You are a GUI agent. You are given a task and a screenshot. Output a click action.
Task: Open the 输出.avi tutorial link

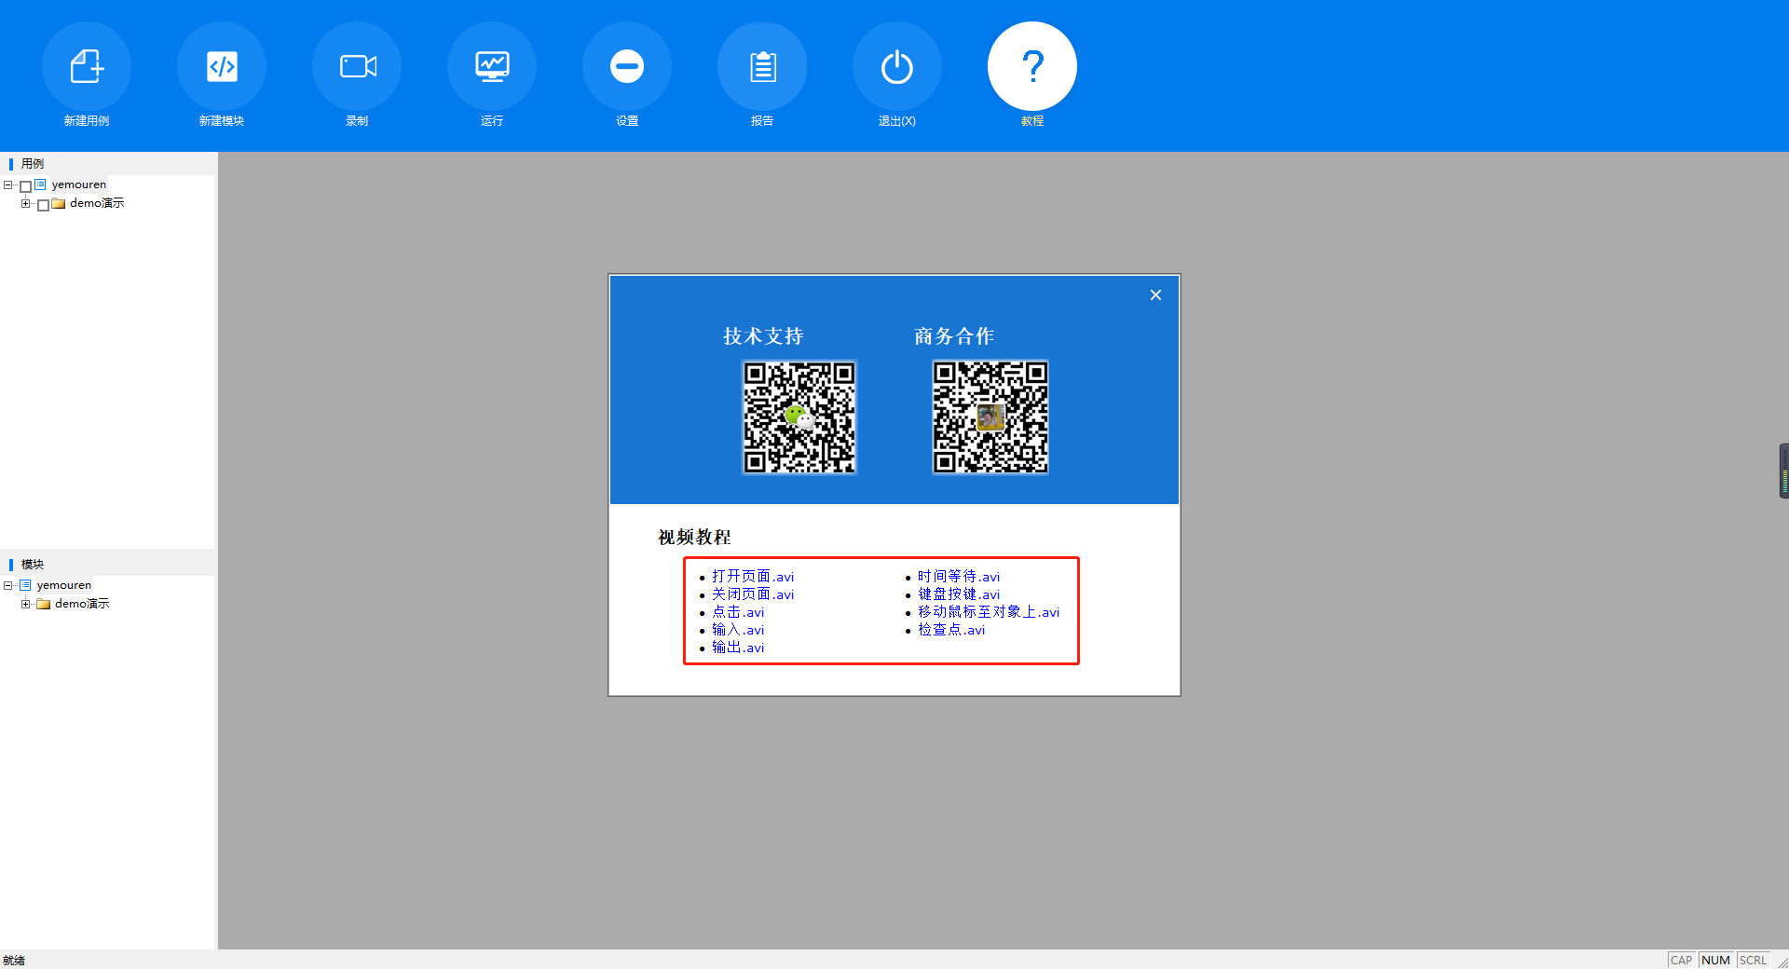point(738,648)
